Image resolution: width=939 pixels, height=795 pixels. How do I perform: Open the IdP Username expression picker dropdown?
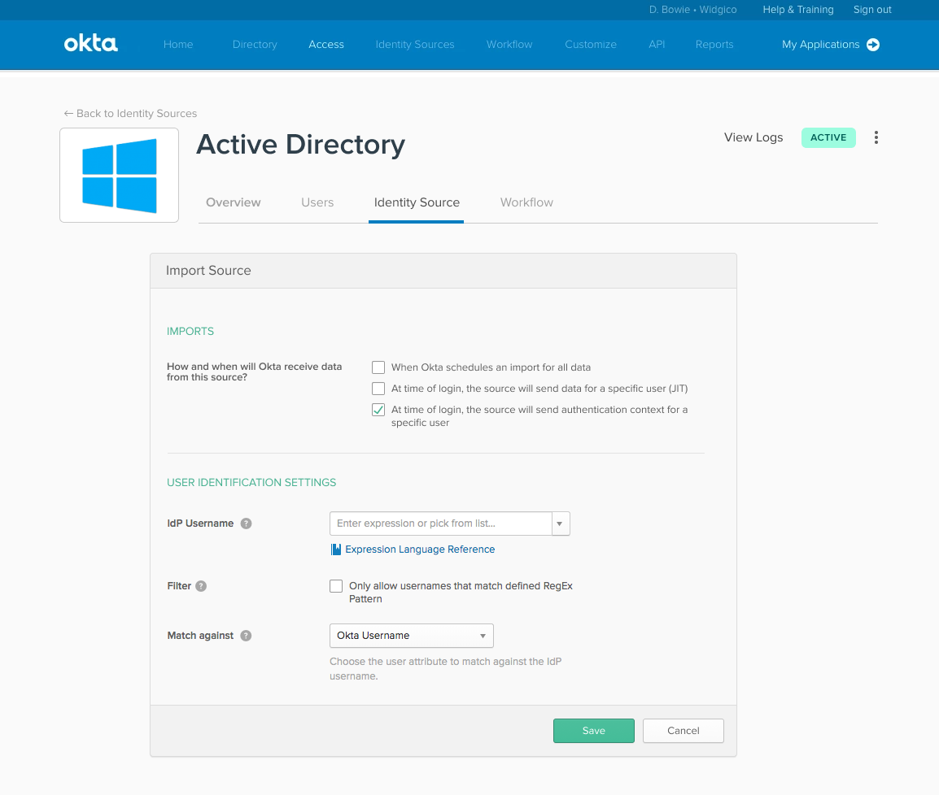560,523
